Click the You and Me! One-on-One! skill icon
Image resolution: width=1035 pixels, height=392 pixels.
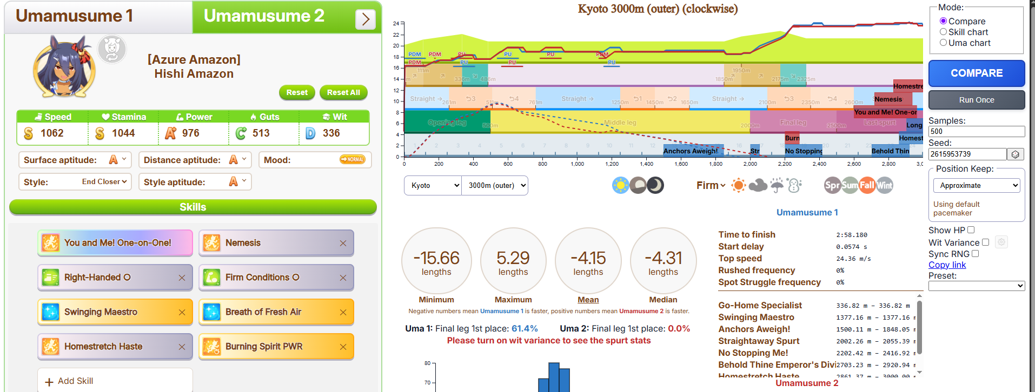coord(51,243)
